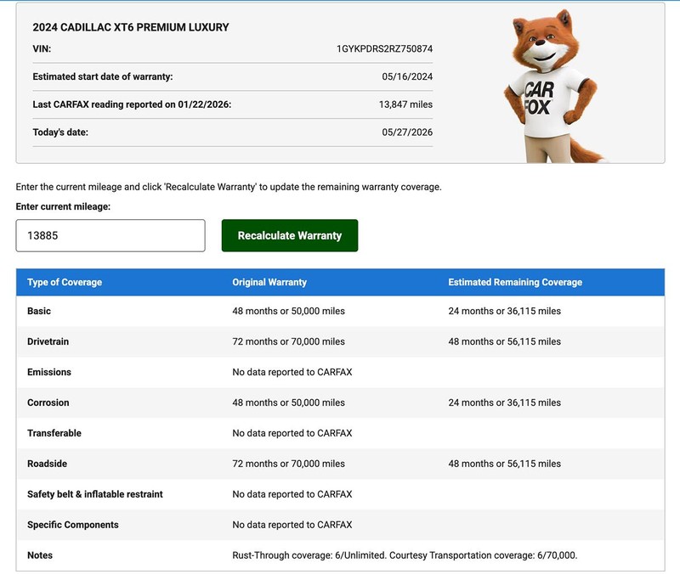Click today's date value 05/27/2026
680x574 pixels.
pyautogui.click(x=407, y=132)
